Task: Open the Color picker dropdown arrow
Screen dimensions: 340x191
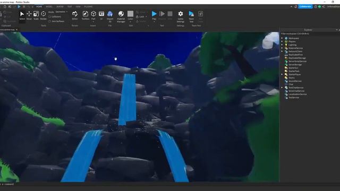Action: coord(130,21)
